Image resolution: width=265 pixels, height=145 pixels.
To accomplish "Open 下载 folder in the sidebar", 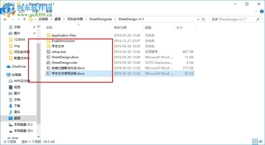I will 15,106.
